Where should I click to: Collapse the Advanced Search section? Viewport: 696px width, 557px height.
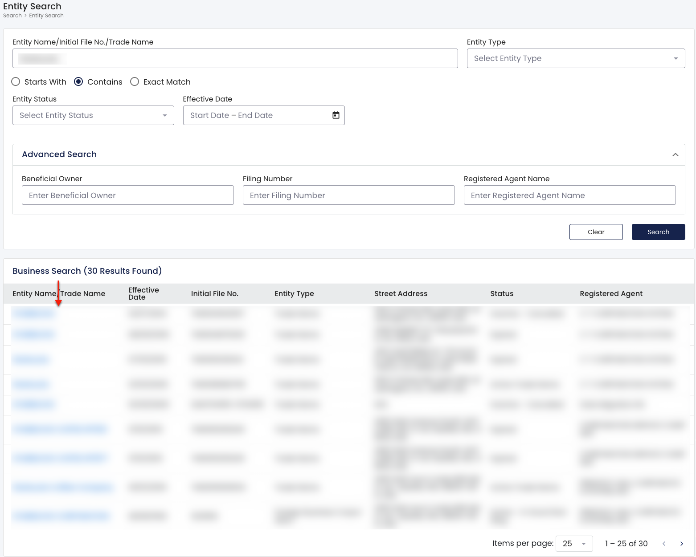676,154
